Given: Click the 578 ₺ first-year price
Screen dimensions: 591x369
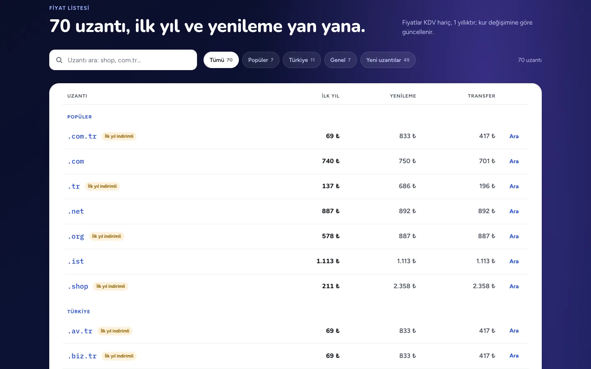Looking at the screenshot, I should [331, 236].
